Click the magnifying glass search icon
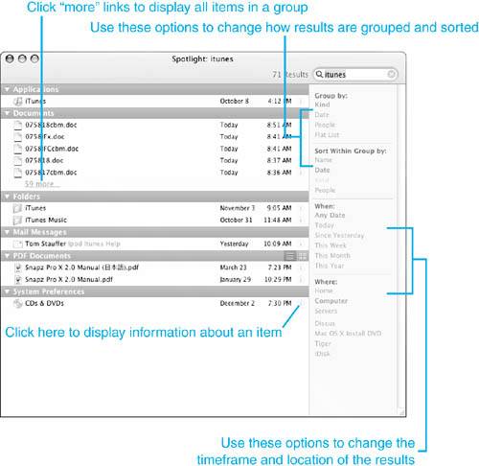Viewport: 479px width, 466px height. coord(319,74)
